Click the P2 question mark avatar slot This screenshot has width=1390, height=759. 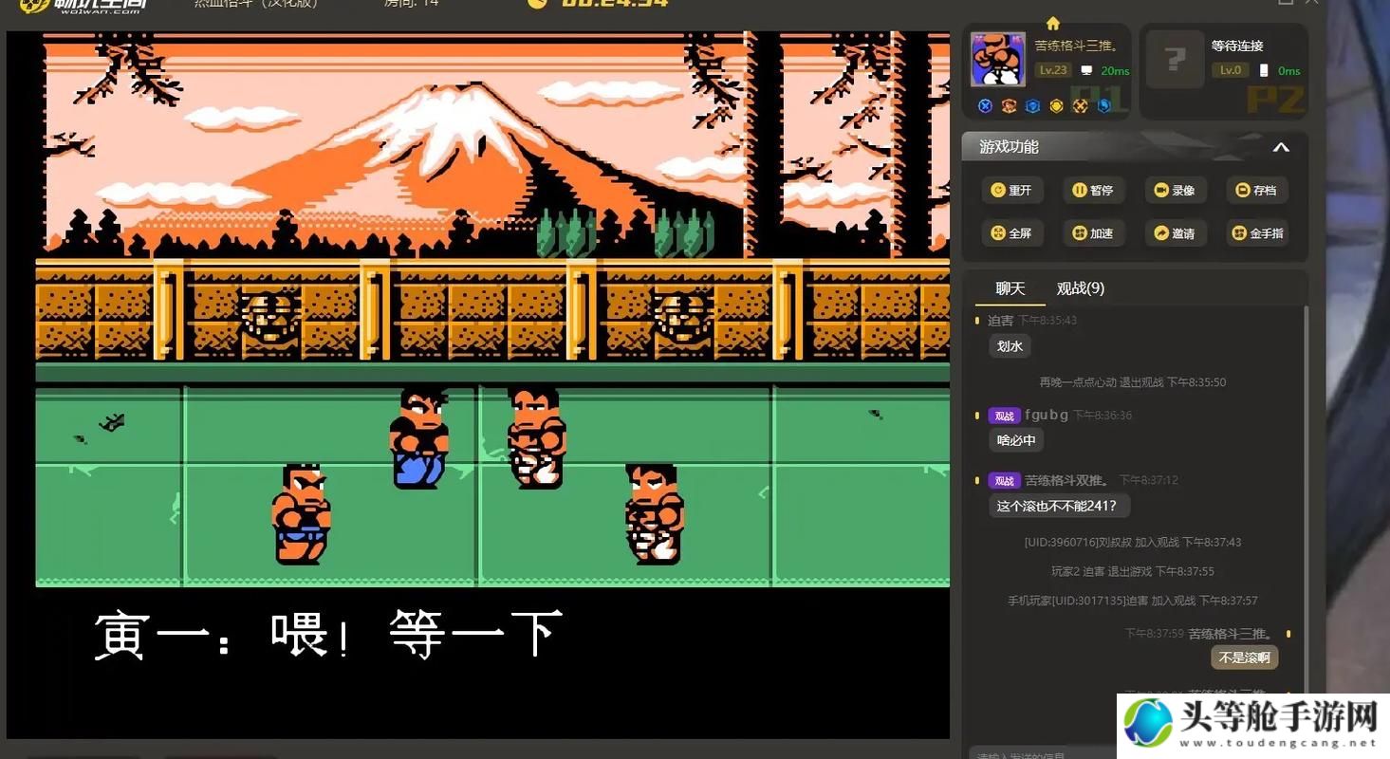pos(1175,60)
